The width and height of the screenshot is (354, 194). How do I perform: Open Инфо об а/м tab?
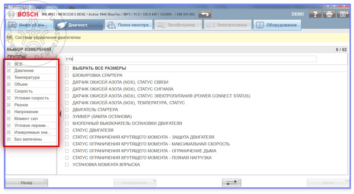pyautogui.click(x=30, y=25)
